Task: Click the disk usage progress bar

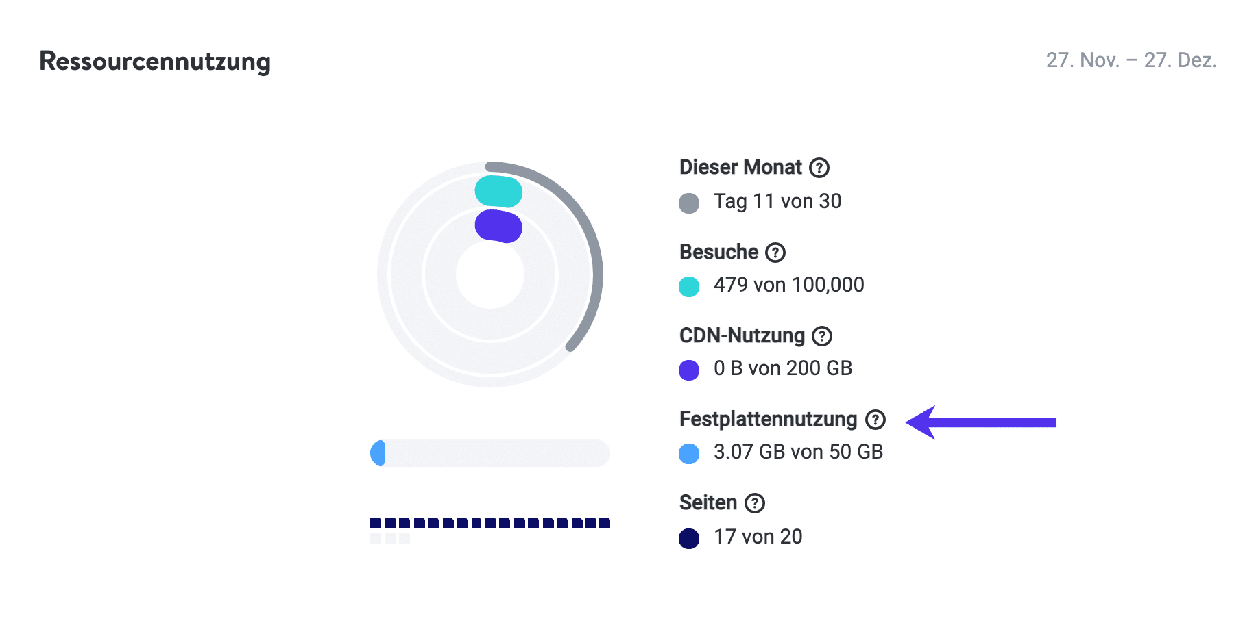Action: coord(490,453)
